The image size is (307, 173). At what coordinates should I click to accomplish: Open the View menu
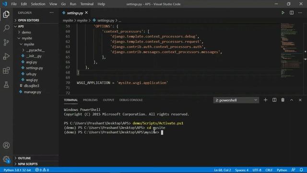(53, 4)
